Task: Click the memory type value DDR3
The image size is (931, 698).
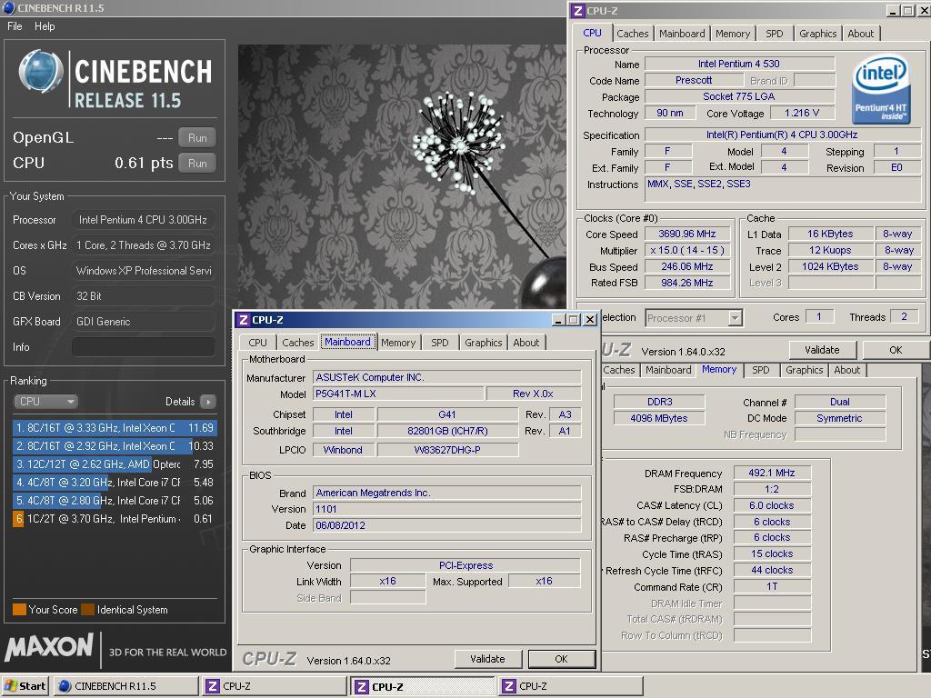Action: point(659,402)
